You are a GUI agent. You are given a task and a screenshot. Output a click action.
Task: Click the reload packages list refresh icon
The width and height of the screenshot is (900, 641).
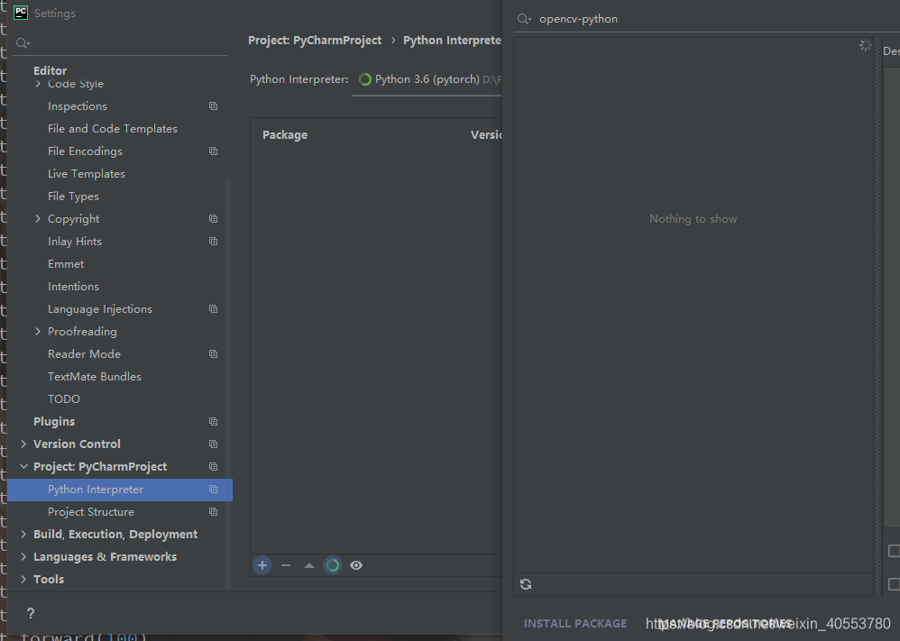pyautogui.click(x=526, y=584)
